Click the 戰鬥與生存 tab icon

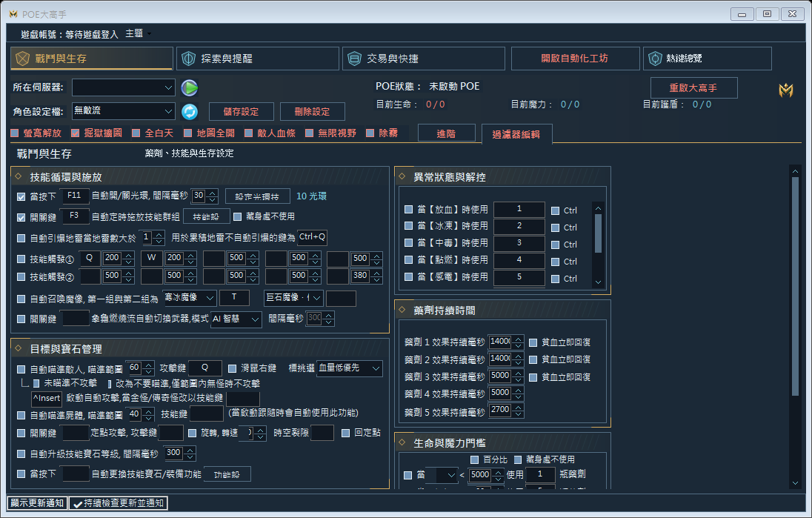coord(22,59)
